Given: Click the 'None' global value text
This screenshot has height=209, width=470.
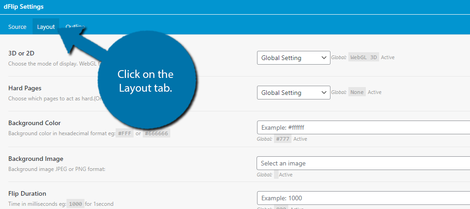Looking at the screenshot, I should pos(357,92).
